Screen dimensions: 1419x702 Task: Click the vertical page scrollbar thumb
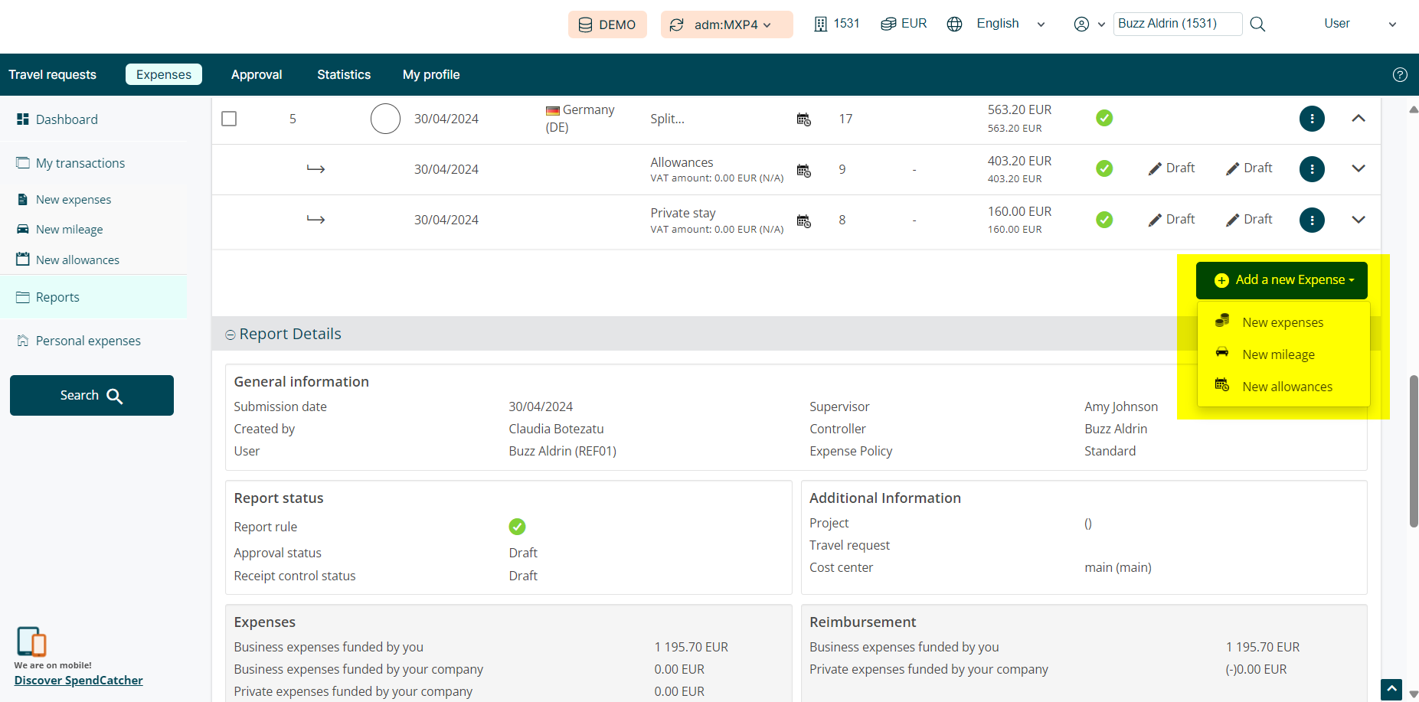tap(1413, 451)
